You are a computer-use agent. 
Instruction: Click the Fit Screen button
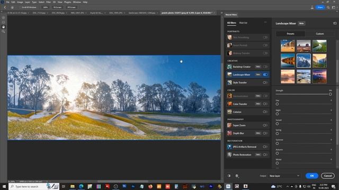pyautogui.click(x=57, y=7)
